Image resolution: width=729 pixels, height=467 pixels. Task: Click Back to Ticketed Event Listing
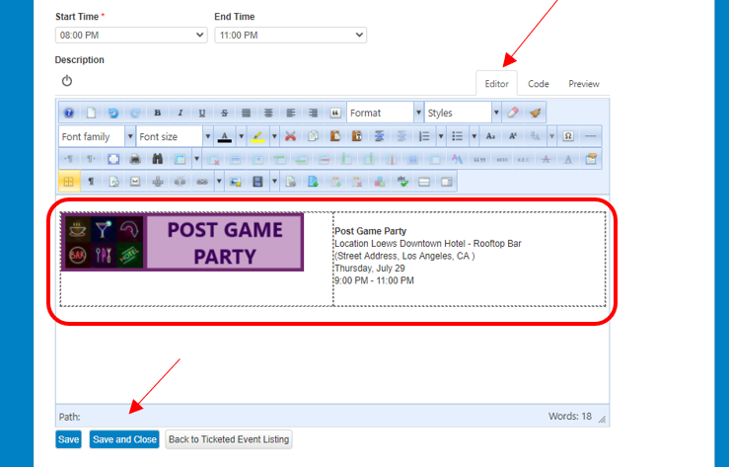[x=228, y=439]
